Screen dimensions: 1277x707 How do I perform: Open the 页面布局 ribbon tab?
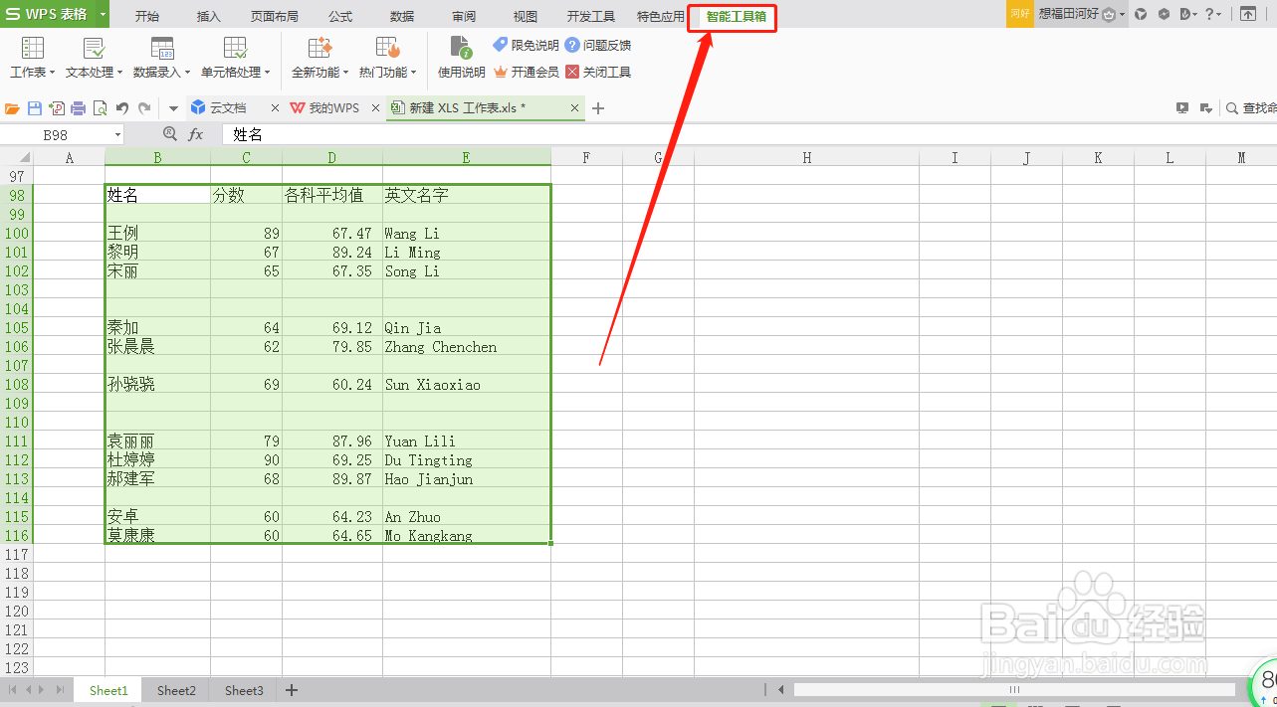275,16
